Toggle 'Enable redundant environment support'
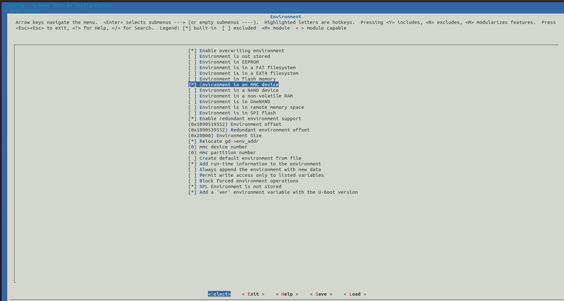 [x=245, y=119]
